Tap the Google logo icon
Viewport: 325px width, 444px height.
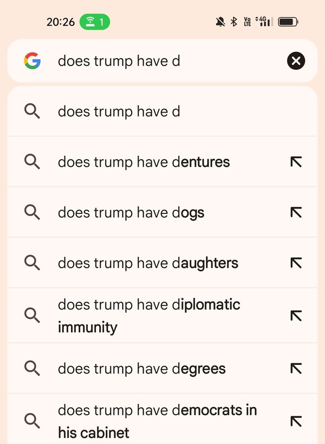click(x=32, y=61)
